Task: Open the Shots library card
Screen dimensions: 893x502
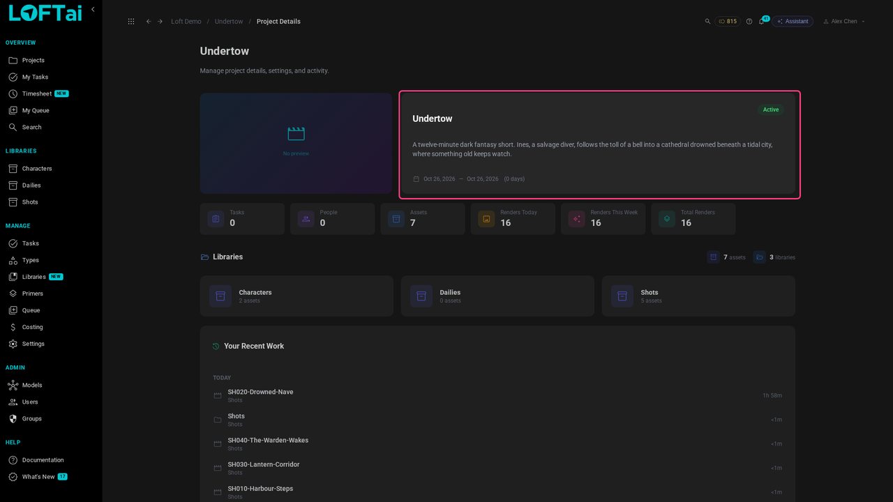Action: coord(698,296)
